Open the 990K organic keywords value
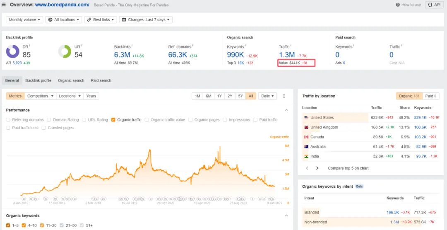The width and height of the screenshot is (447, 230). (235, 55)
